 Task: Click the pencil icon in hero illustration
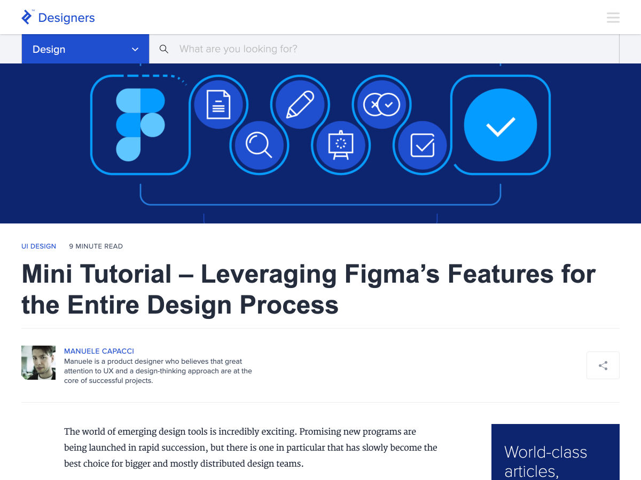coord(300,103)
